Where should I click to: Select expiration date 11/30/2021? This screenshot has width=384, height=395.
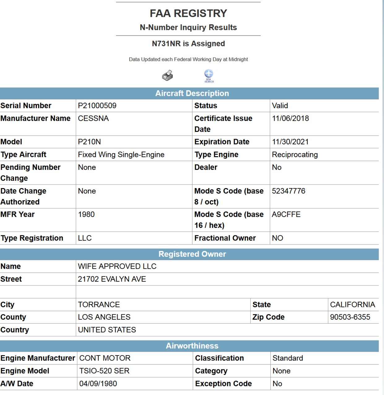(290, 142)
